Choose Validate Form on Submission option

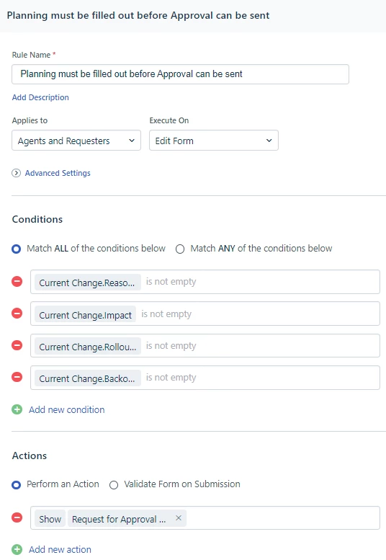[114, 485]
